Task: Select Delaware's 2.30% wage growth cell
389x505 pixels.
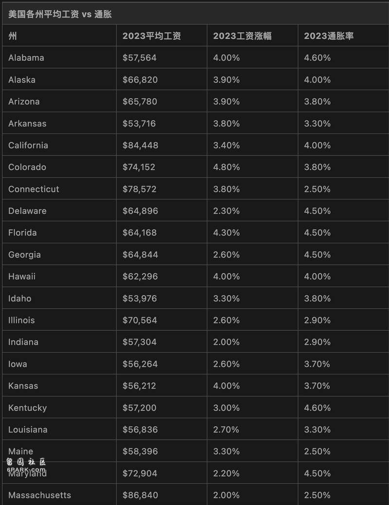Action: coord(227,211)
